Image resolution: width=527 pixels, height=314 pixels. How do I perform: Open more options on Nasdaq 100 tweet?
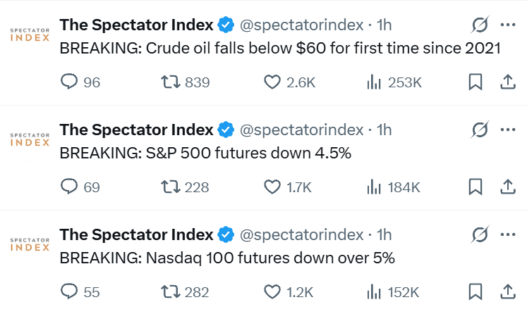[x=508, y=234]
